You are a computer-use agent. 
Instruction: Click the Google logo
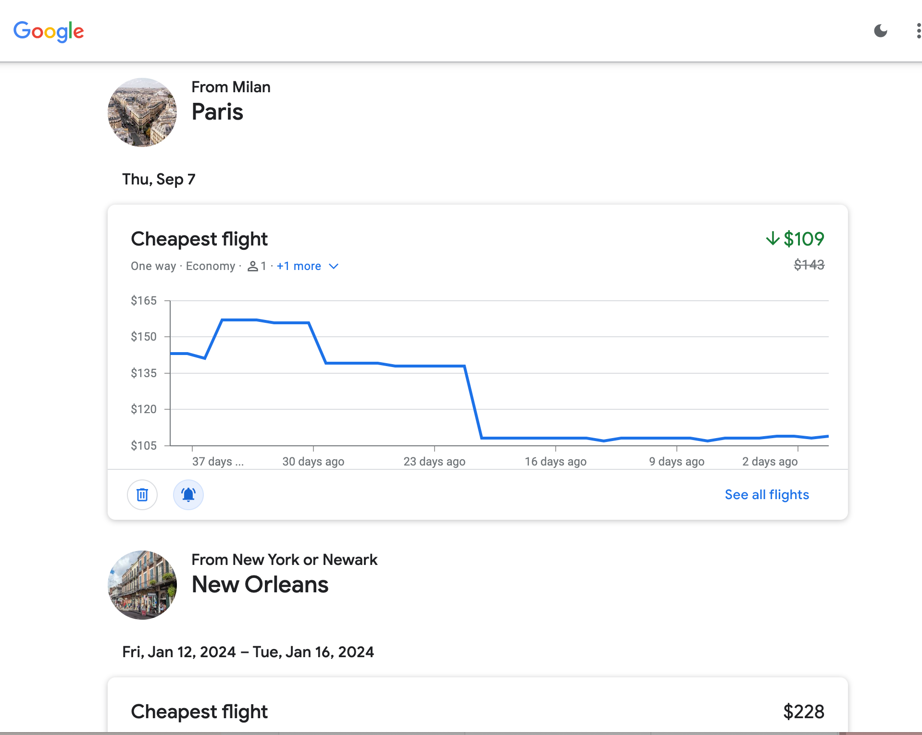point(49,31)
